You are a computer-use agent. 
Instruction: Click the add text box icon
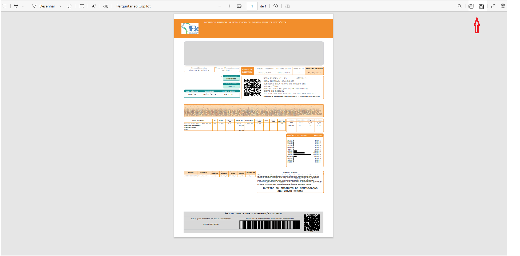point(82,6)
